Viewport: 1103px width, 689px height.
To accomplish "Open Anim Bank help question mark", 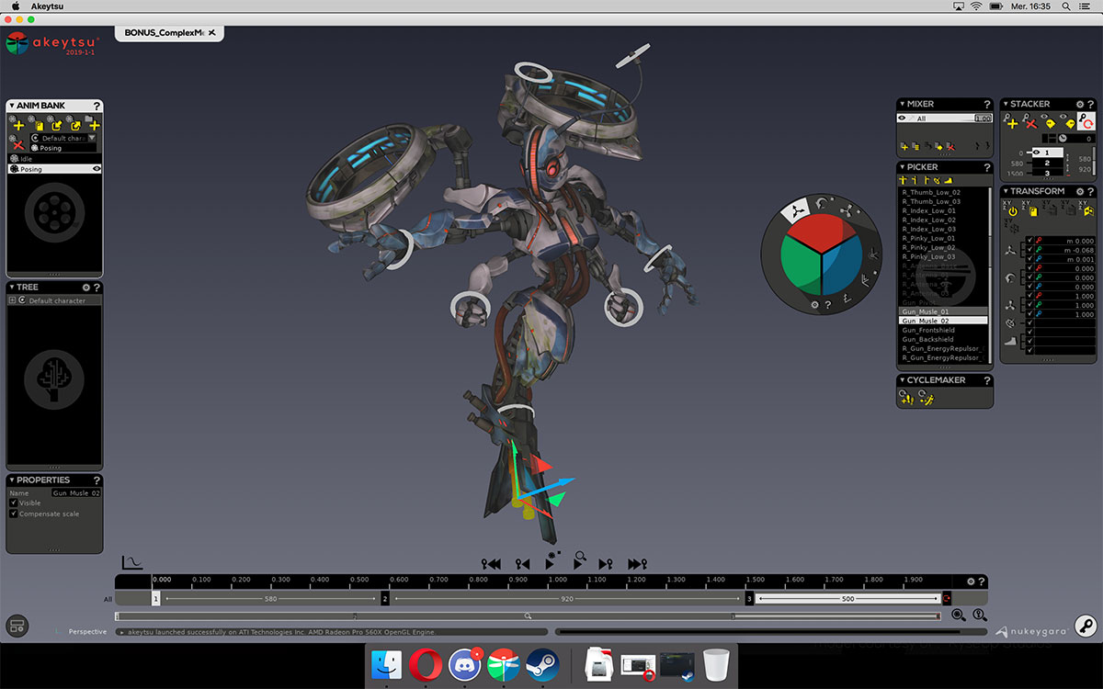I will [97, 106].
